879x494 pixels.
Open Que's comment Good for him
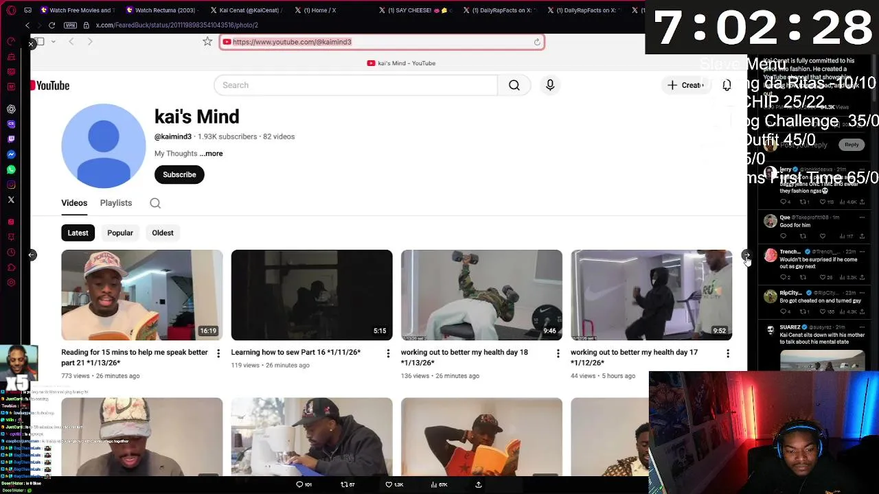tap(795, 225)
